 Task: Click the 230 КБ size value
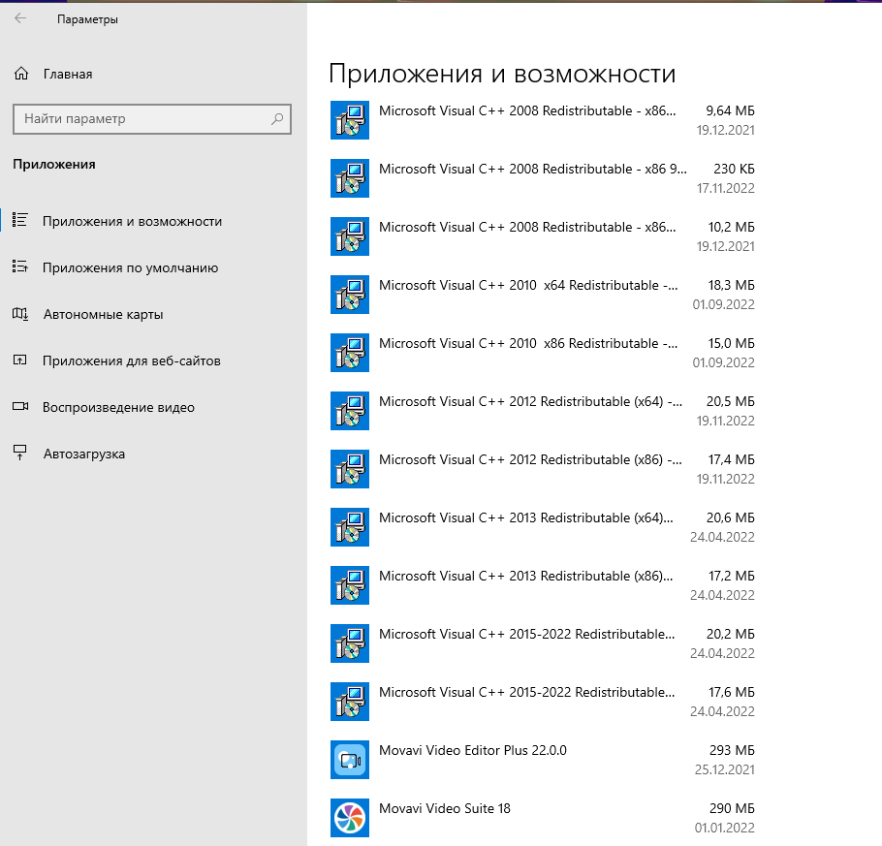(x=734, y=169)
